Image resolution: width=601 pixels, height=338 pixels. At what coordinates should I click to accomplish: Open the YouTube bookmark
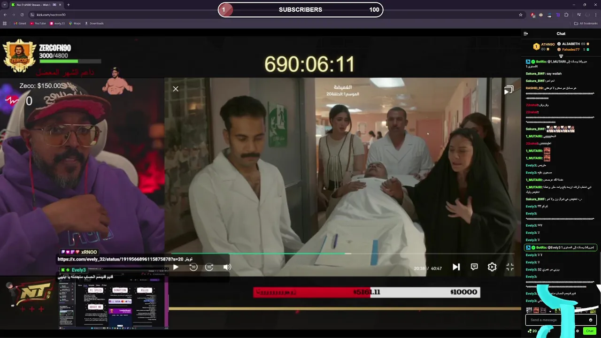[38, 23]
